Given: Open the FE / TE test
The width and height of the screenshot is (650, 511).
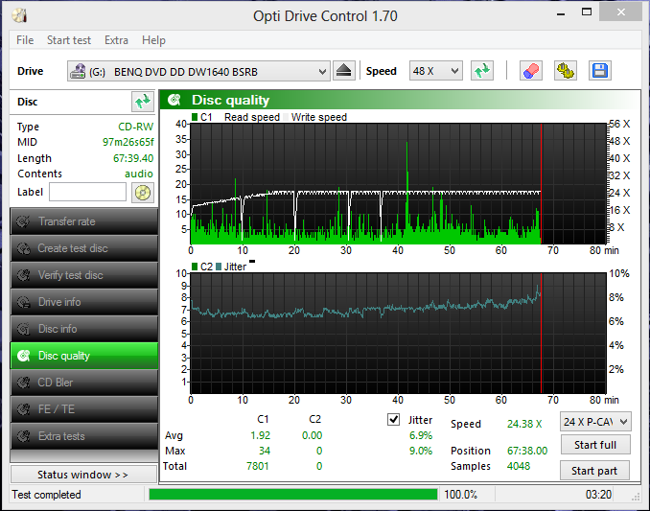Looking at the screenshot, I should tap(84, 409).
